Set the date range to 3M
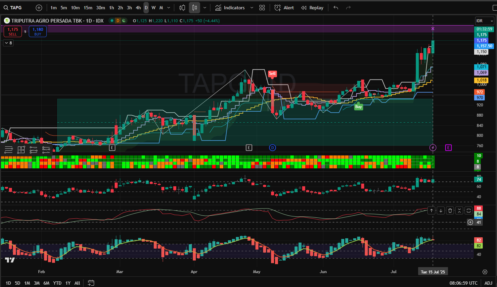This screenshot has width=497, height=287. (37, 283)
